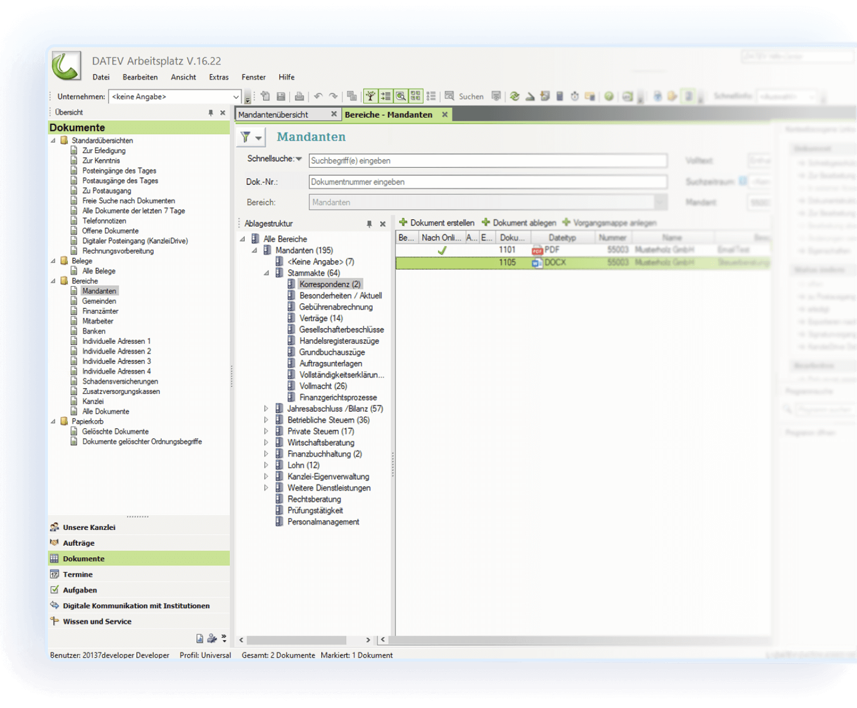
Task: Click the green help question mark icon
Action: point(609,96)
